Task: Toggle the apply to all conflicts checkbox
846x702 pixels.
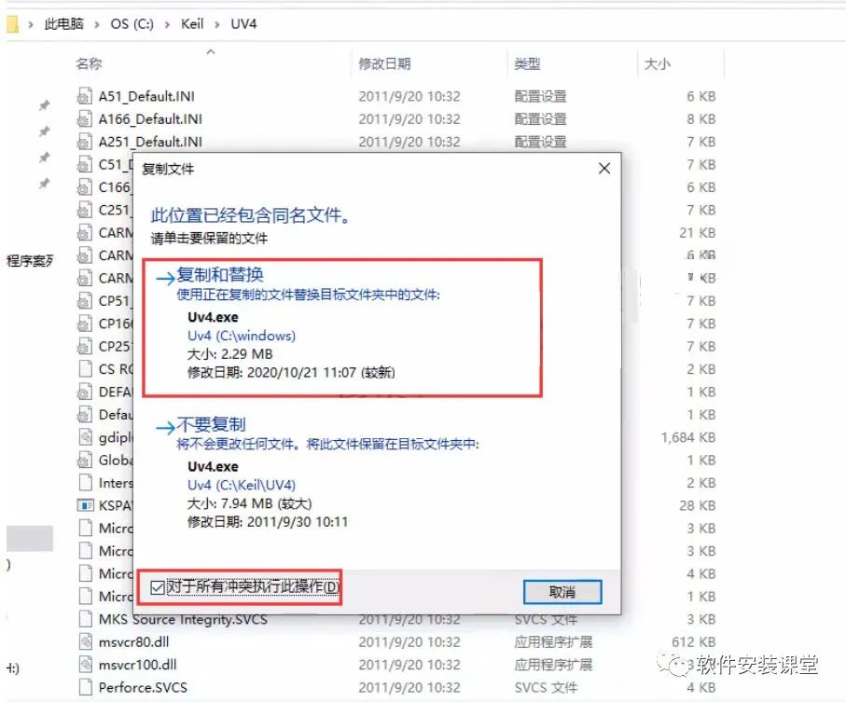Action: [x=157, y=587]
